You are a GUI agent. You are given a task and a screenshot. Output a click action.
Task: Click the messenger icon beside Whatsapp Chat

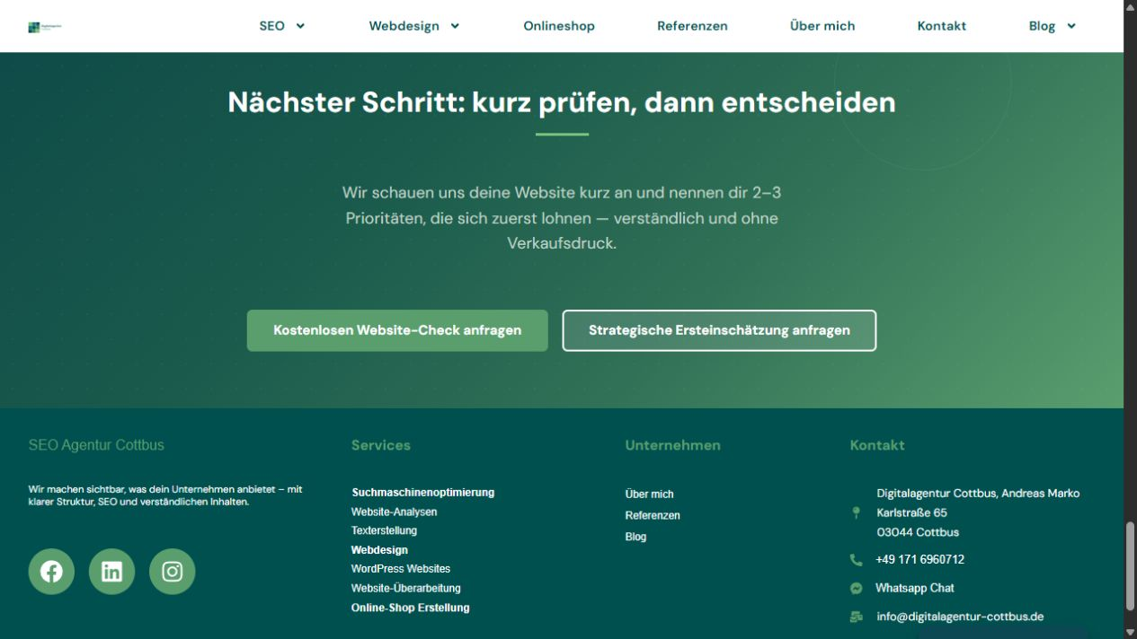tap(856, 588)
